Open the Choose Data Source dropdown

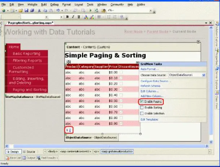tap(204, 75)
